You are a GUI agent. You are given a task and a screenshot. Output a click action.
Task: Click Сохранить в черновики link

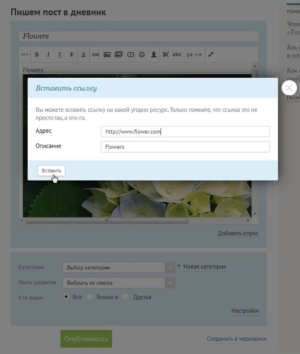click(237, 339)
